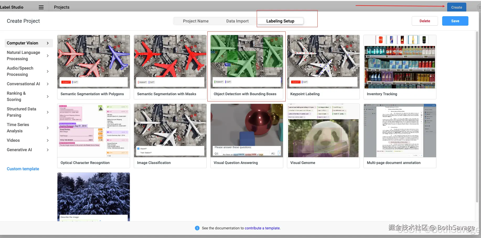
Task: Click the blue Create button
Action: pos(457,7)
